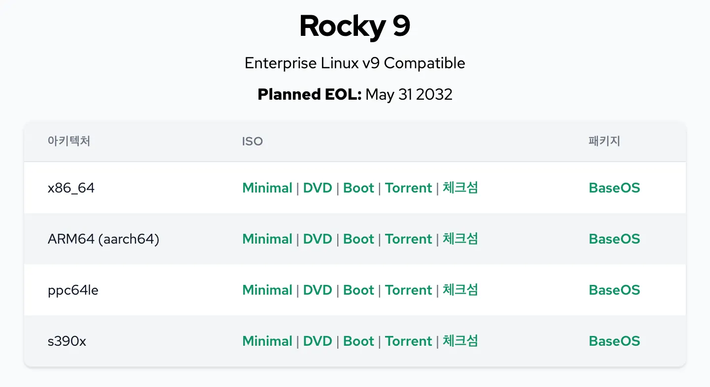The image size is (710, 387).
Task: Open the x86_64 DVD ISO link
Action: [318, 188]
